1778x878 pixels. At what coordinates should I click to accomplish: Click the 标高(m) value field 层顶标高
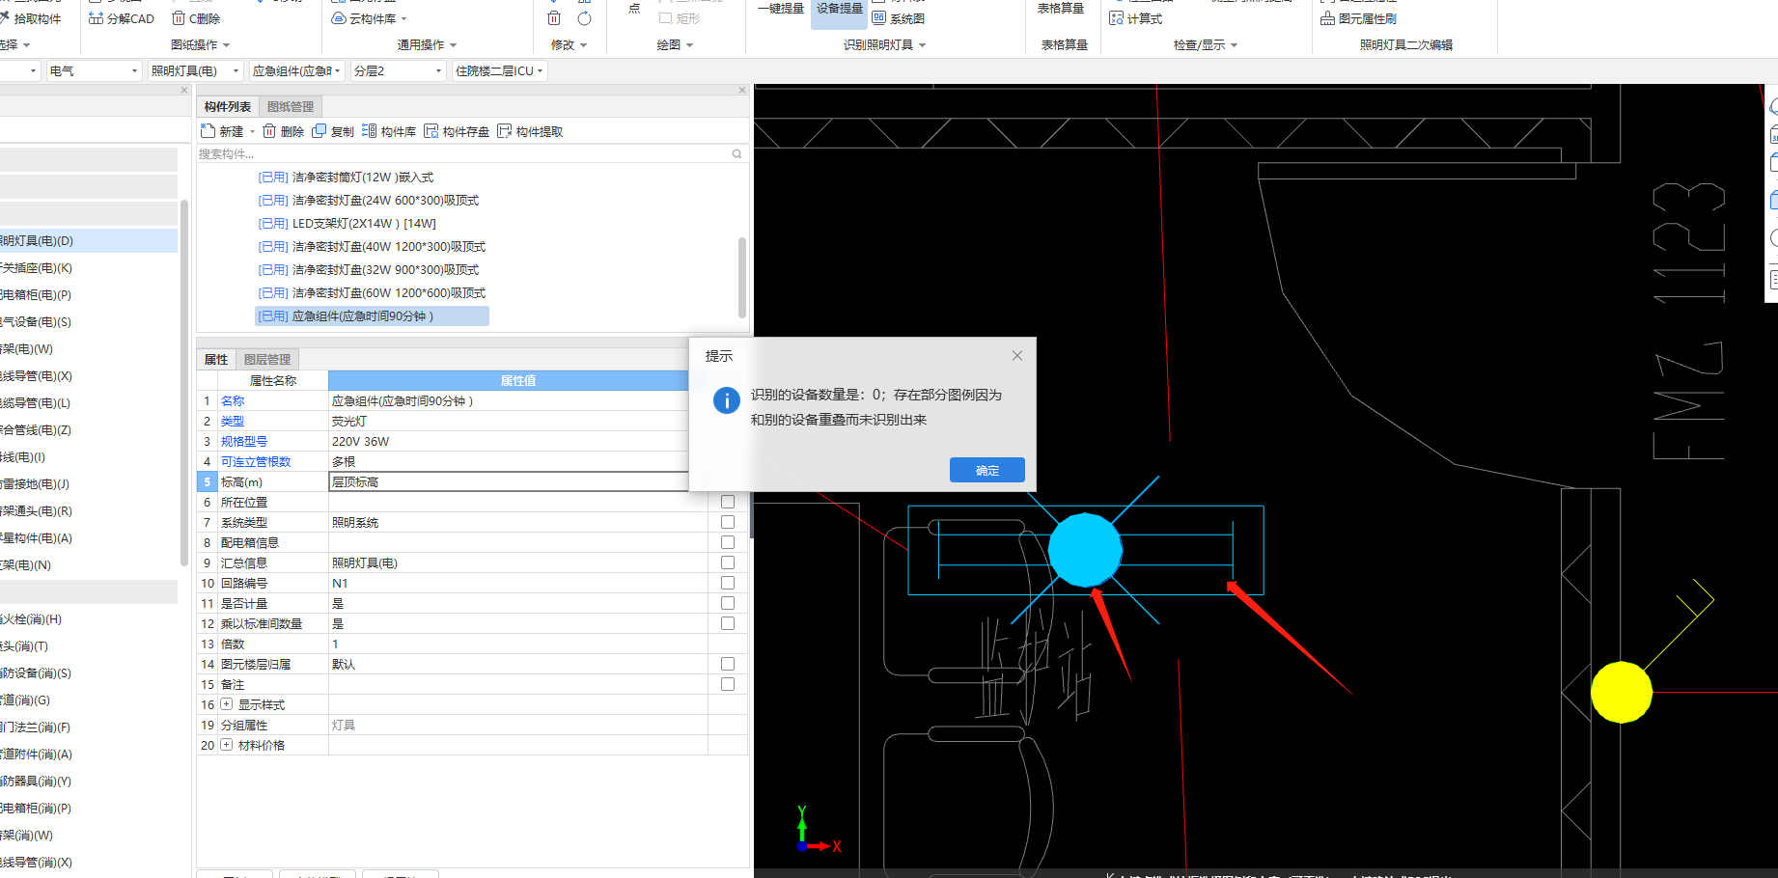pos(517,481)
